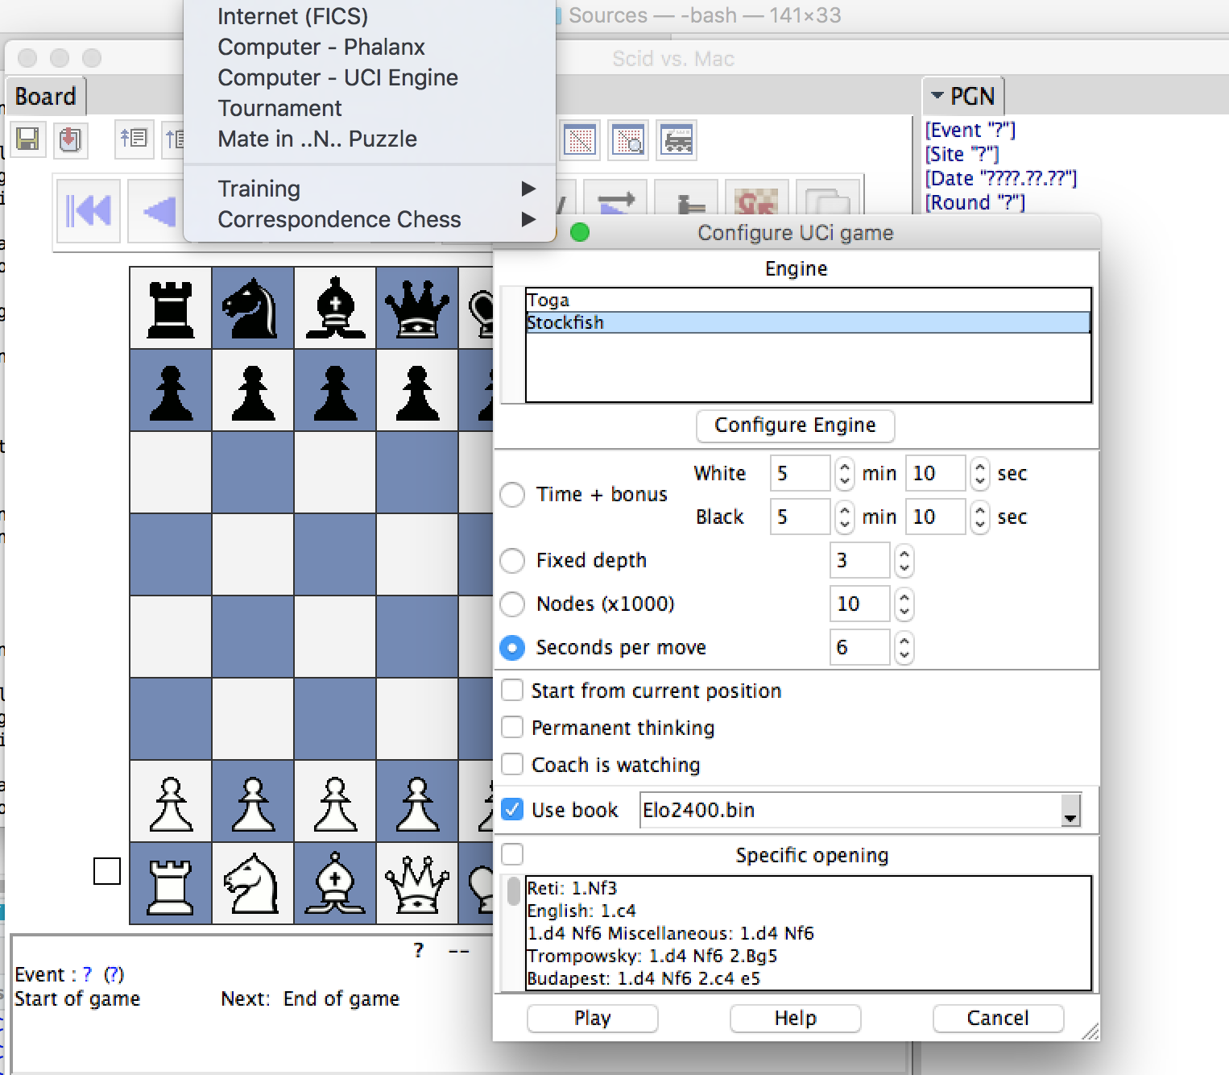This screenshot has height=1075, width=1229.
Task: Select Toga in the engine list
Action: pos(808,300)
